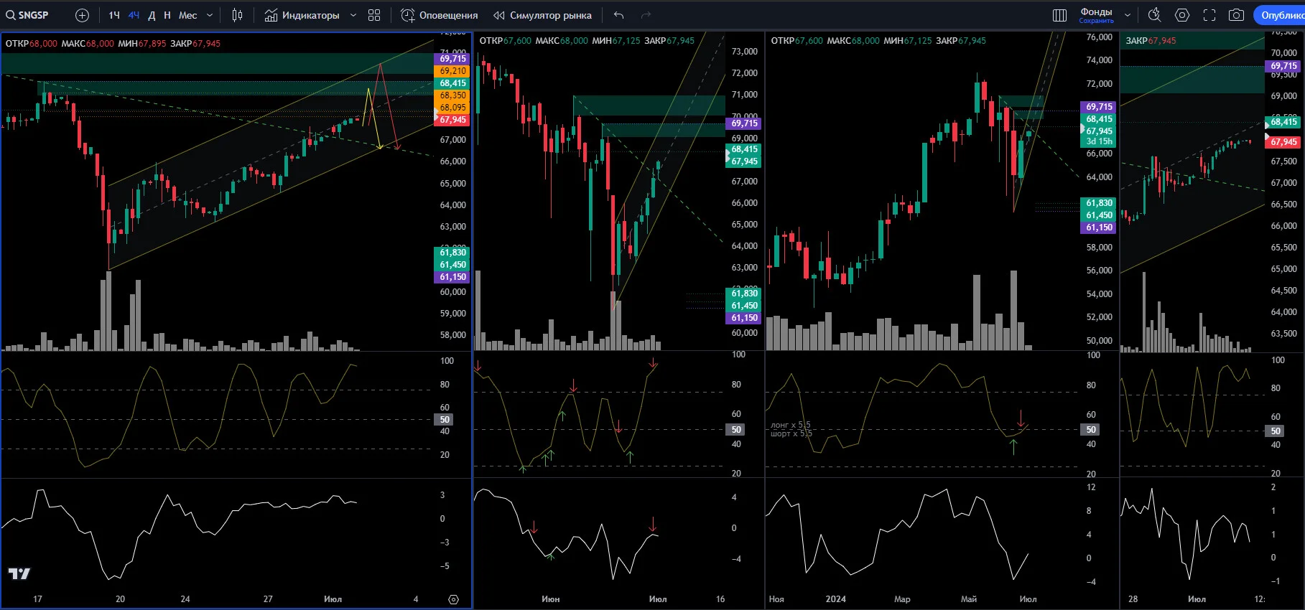Viewport: 1305px width, 610px height.
Task: Click the шорт x 5.5 indicator text
Action: click(791, 433)
